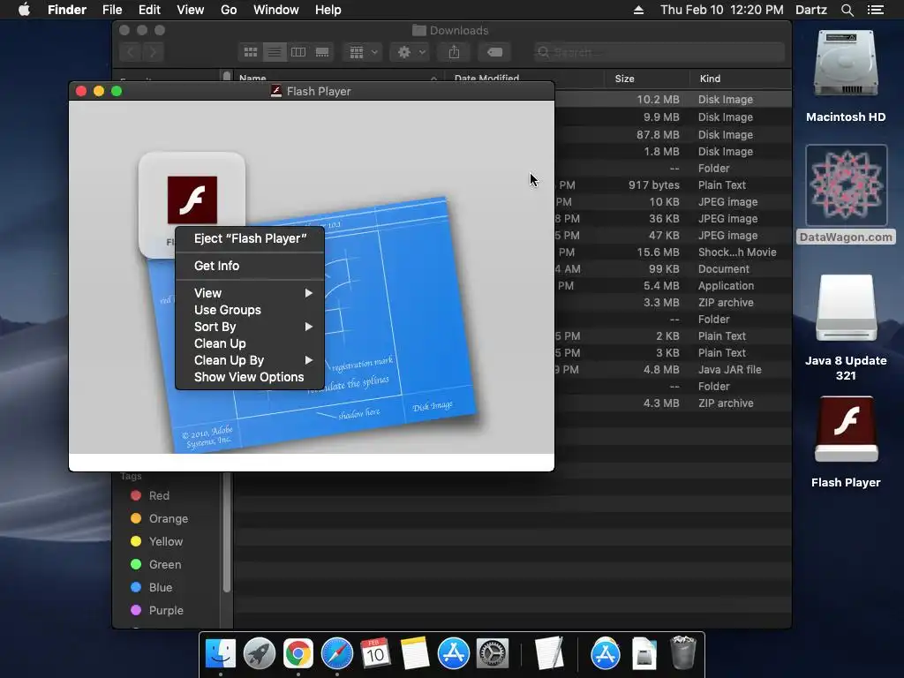Open TextEdit from the Dock
904x678 pixels.
tap(549, 653)
